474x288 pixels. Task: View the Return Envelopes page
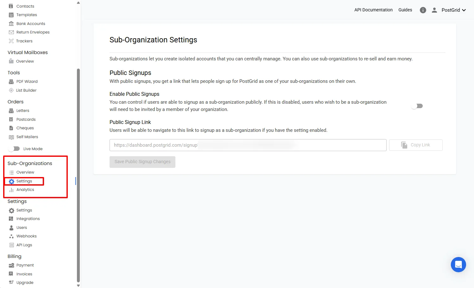33,32
